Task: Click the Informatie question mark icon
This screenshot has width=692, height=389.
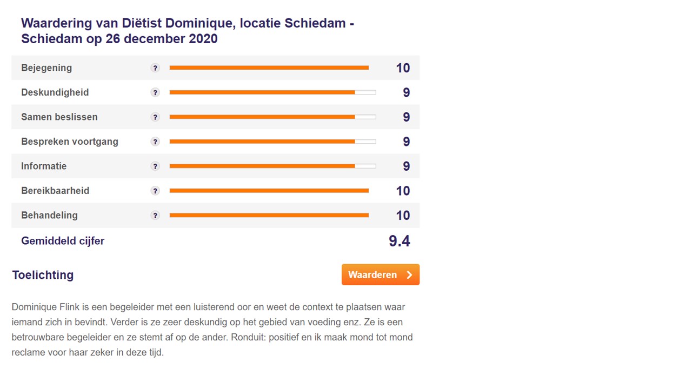Action: point(155,166)
